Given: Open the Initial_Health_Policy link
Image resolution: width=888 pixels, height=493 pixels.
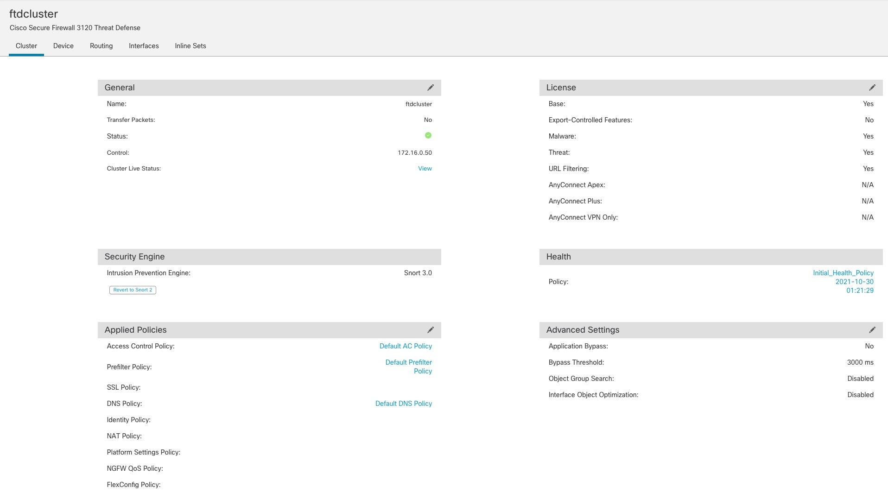Looking at the screenshot, I should click(843, 282).
